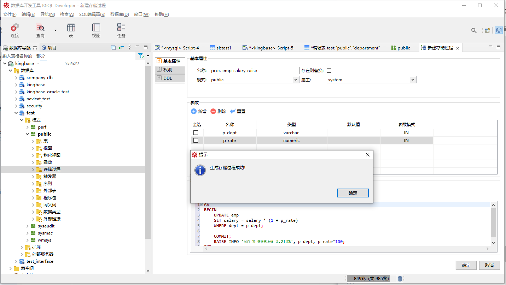Click the 重置 reset-parameters icon

[233, 111]
